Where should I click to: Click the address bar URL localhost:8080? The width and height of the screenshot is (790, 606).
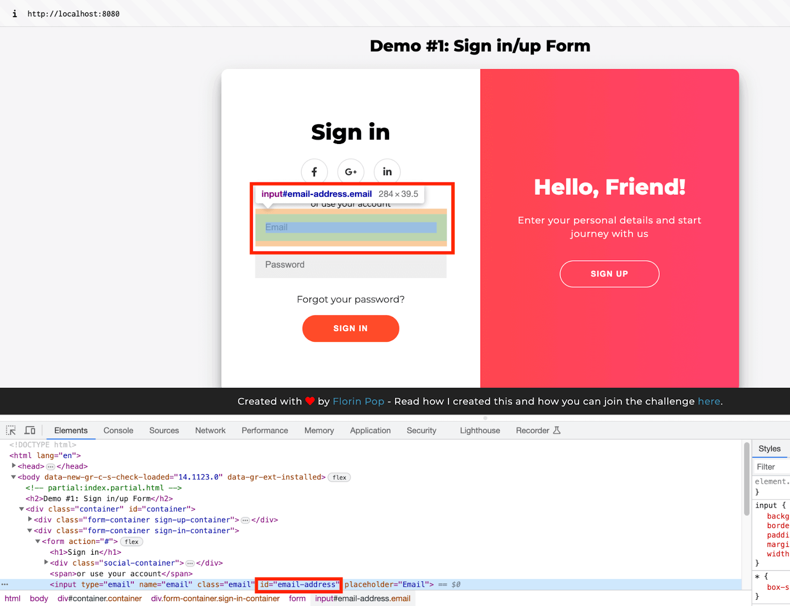(x=74, y=14)
